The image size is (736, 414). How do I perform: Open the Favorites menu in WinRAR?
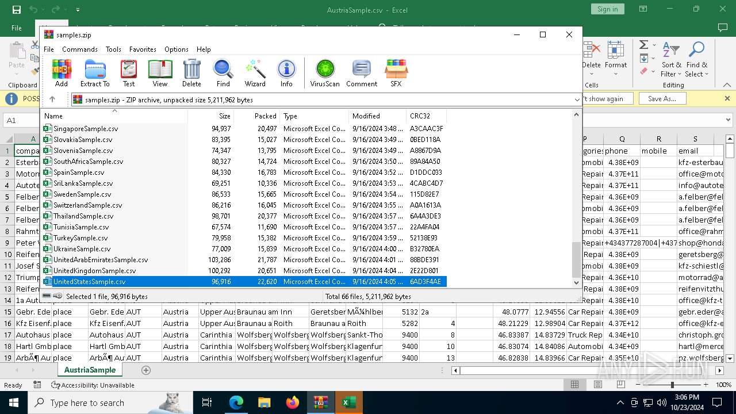pyautogui.click(x=143, y=49)
